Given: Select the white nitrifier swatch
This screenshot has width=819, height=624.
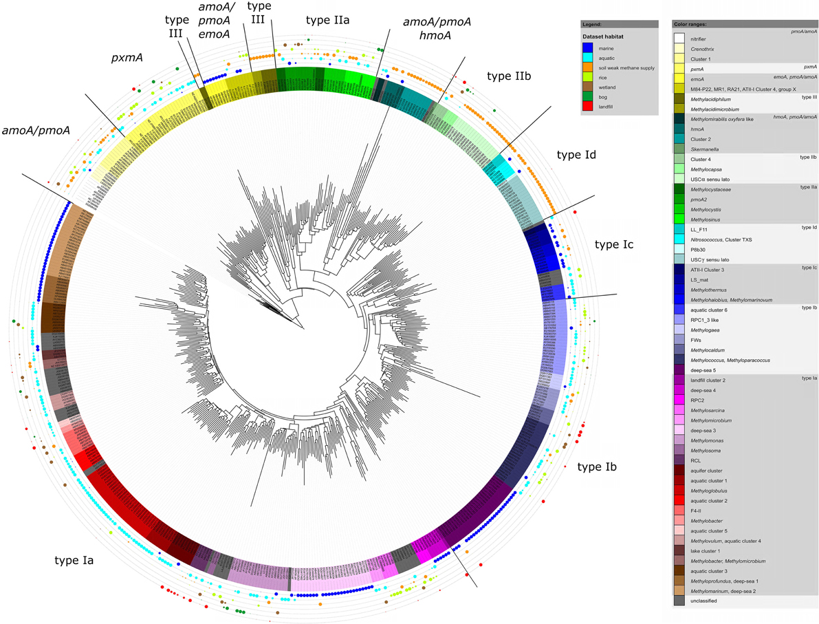Looking at the screenshot, I should coord(679,39).
